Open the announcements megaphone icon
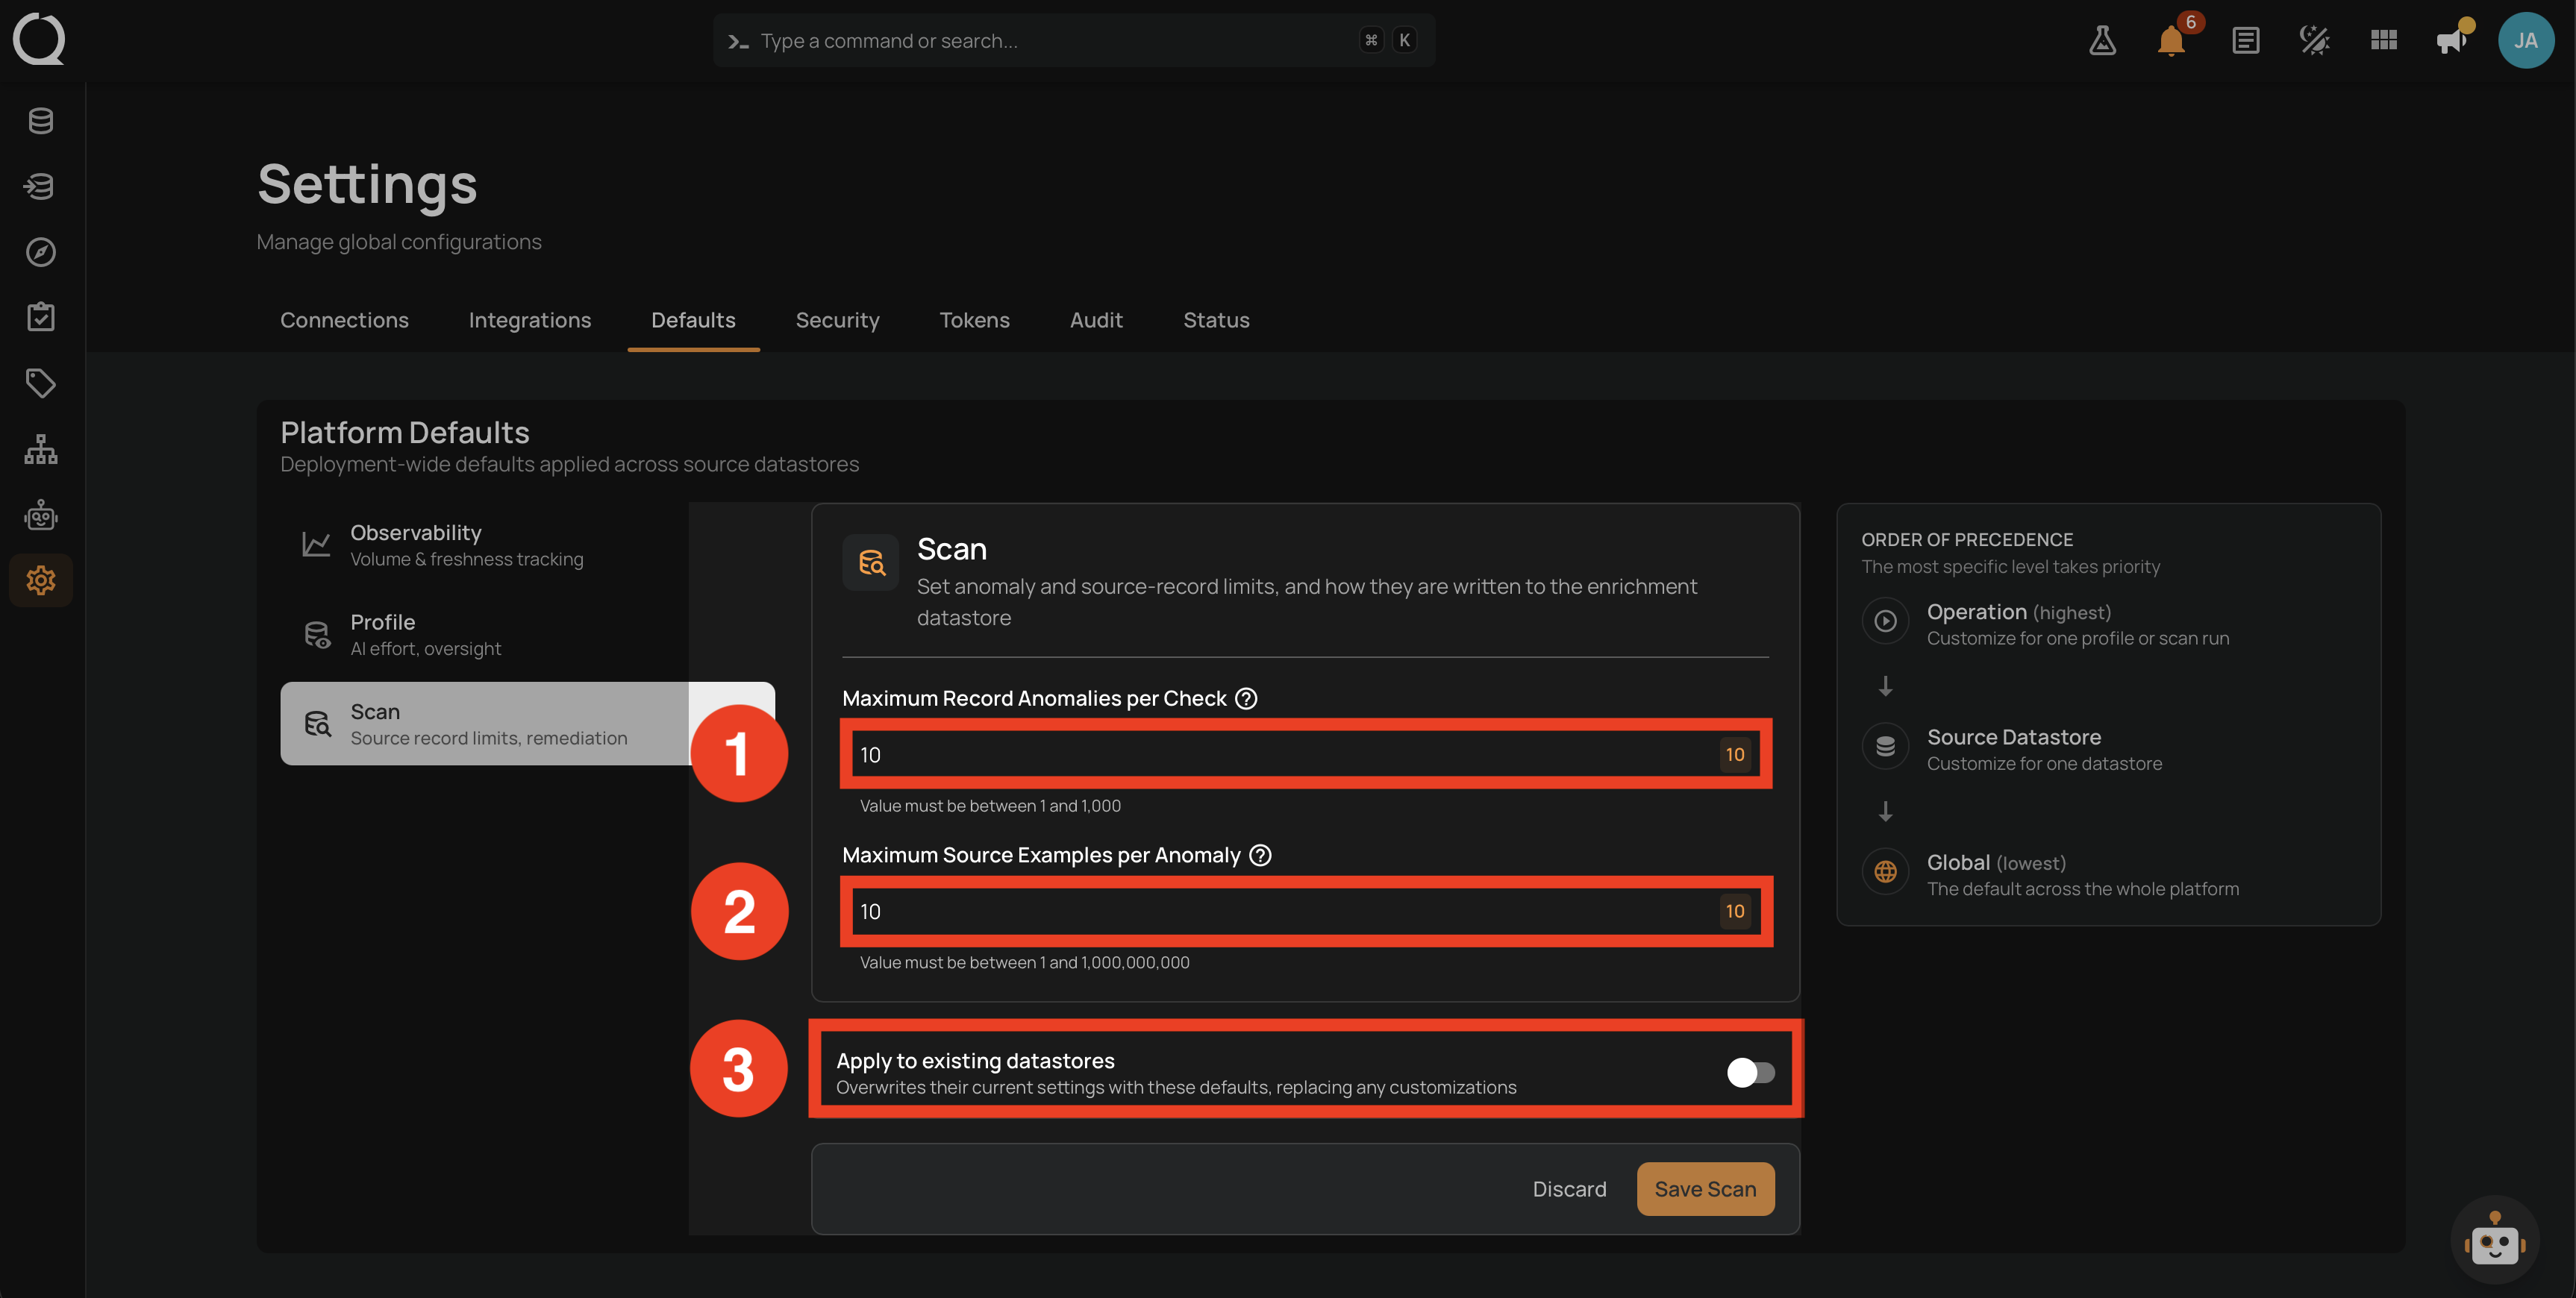Image resolution: width=2576 pixels, height=1298 pixels. coord(2451,41)
